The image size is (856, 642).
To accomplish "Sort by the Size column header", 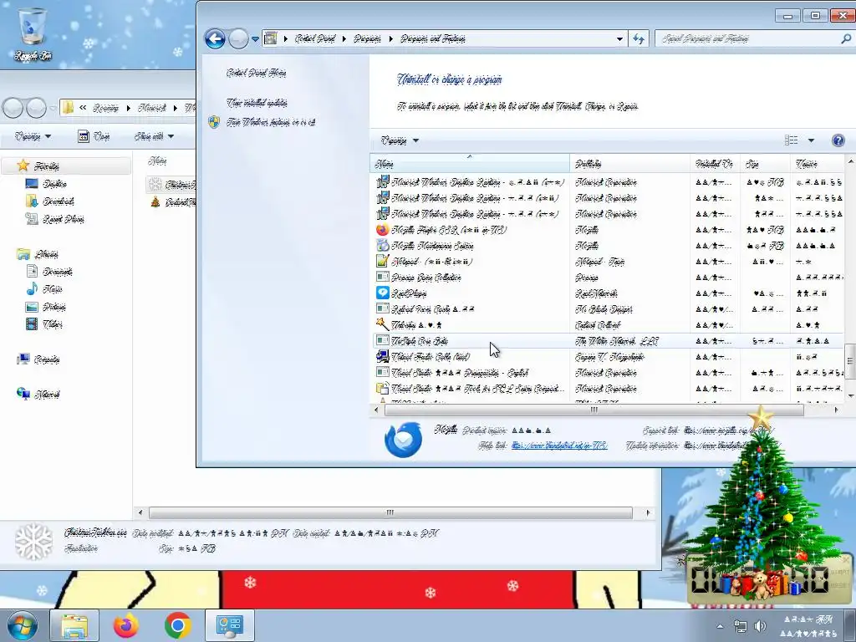I will pyautogui.click(x=765, y=164).
